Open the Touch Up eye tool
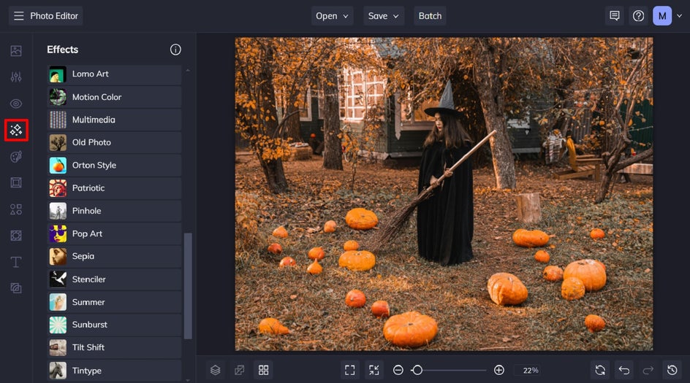Screen dimensions: 690x383 [16, 104]
